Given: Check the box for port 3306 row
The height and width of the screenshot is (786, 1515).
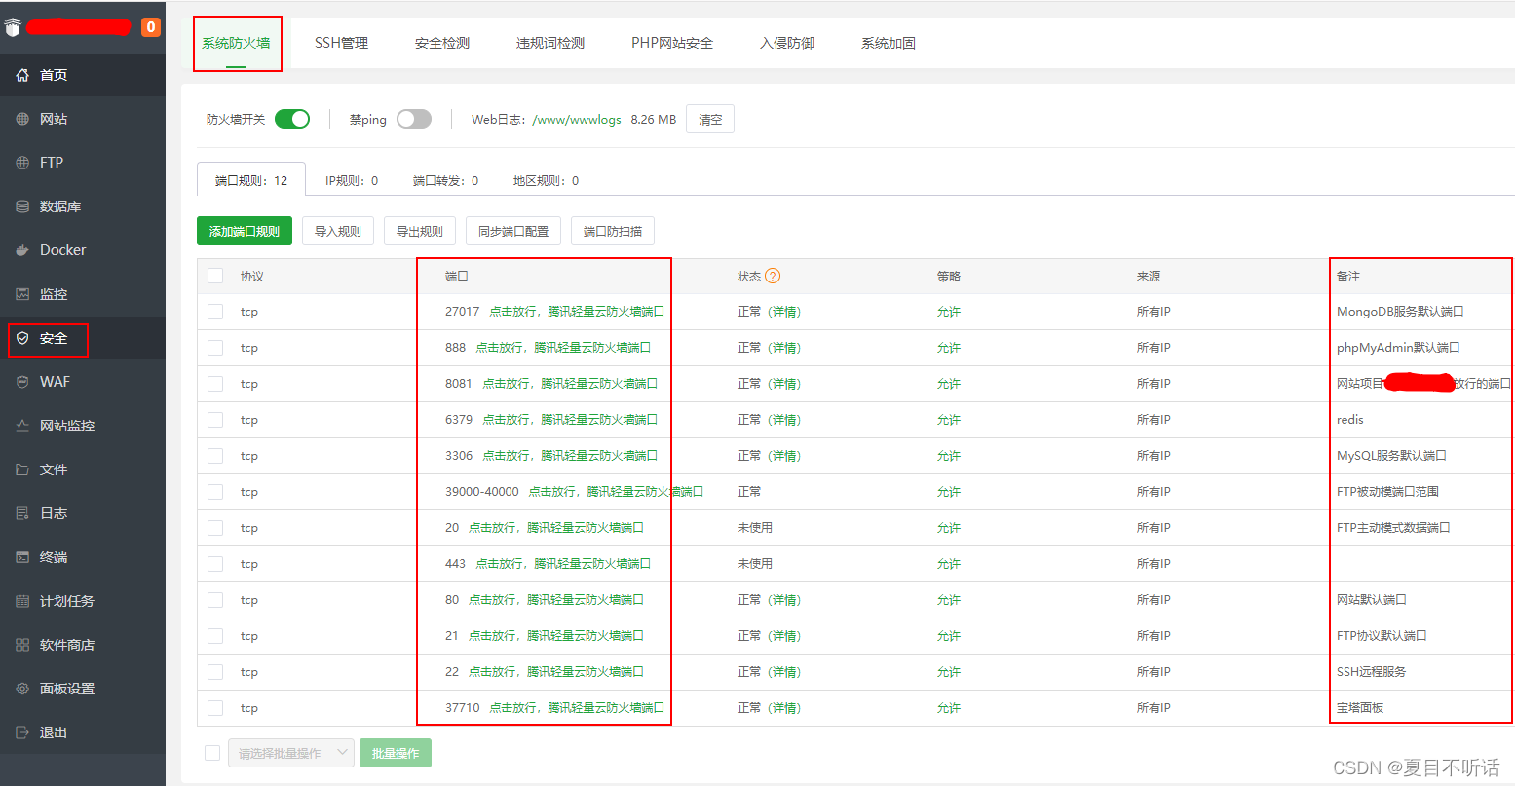Looking at the screenshot, I should click(x=215, y=456).
